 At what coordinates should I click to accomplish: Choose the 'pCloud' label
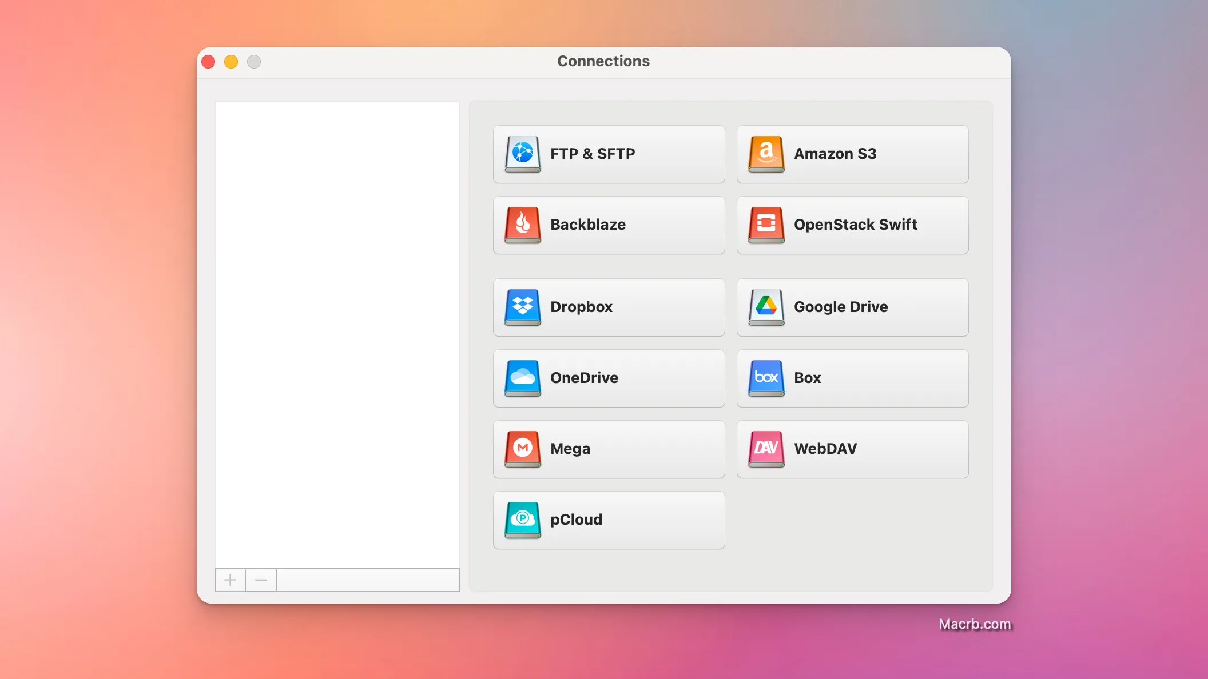[x=576, y=520]
